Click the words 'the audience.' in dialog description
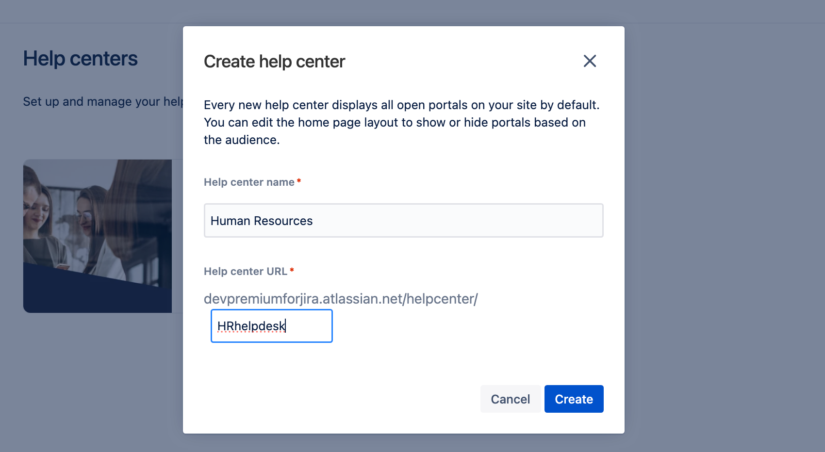The width and height of the screenshot is (825, 452). [242, 140]
